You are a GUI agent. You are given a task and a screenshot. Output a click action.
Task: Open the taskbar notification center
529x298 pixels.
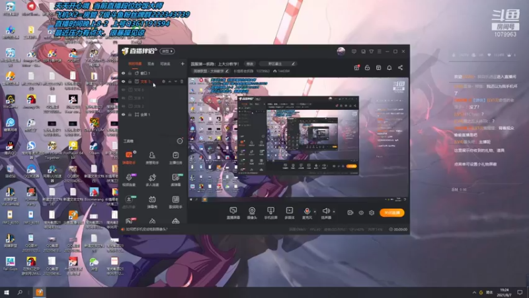point(520,292)
